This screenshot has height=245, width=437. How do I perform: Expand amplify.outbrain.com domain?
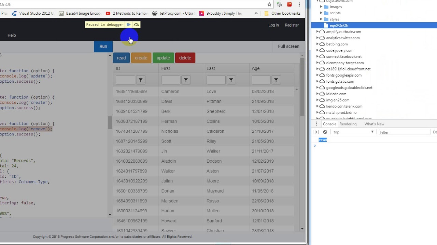(318, 32)
